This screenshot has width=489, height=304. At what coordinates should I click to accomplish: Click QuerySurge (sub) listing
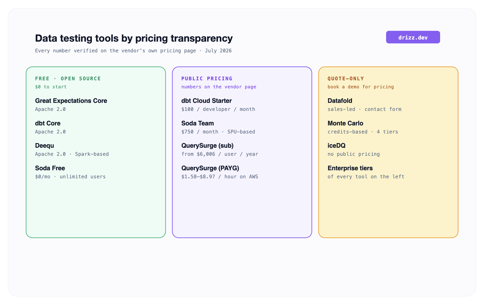[x=220, y=149]
